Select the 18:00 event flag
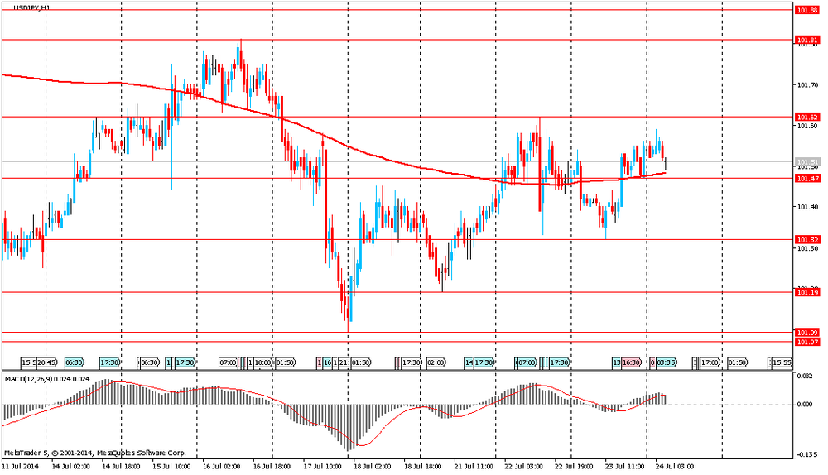 [x=262, y=362]
